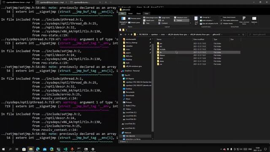Select the View ribbon tab
Screen dimensions: 270x152
146,14
